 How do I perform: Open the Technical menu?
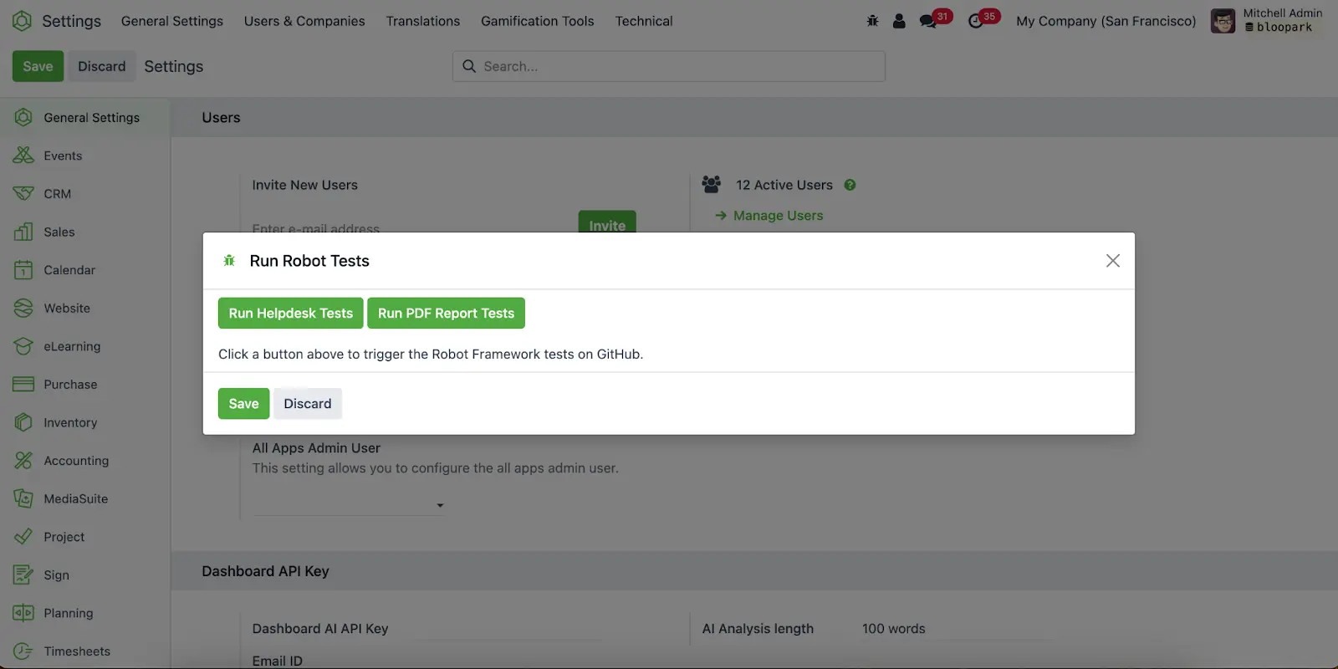pos(644,21)
